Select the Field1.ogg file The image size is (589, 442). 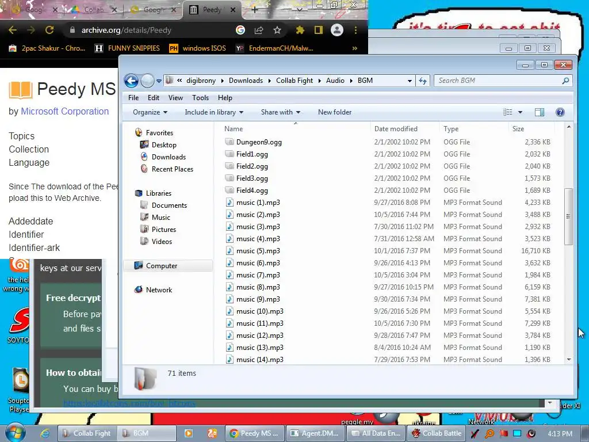252,154
